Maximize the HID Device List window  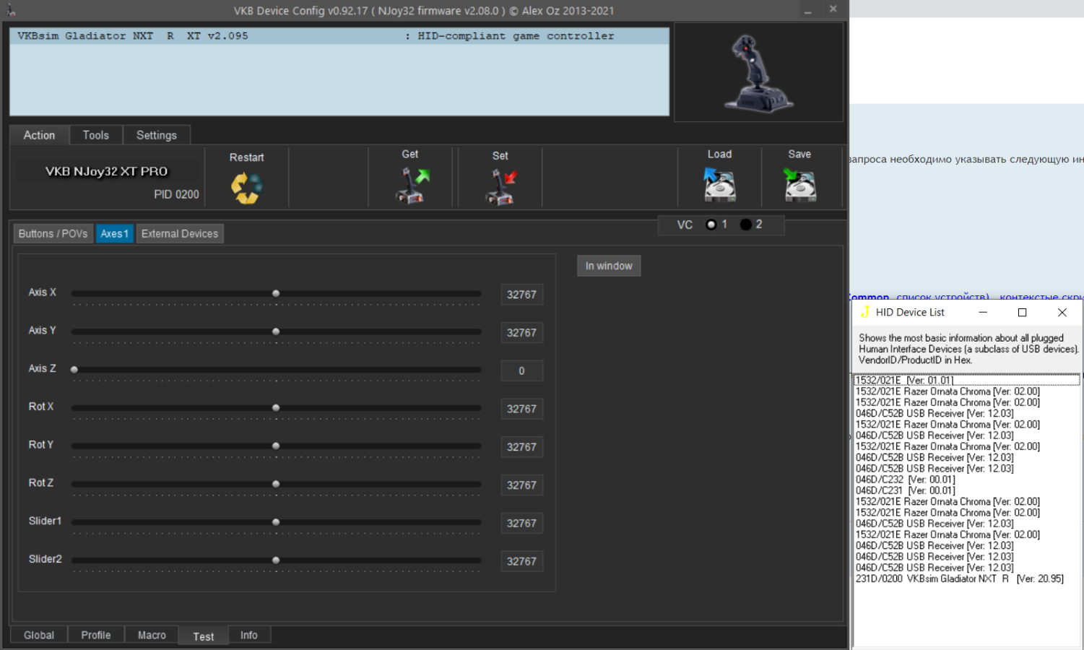pos(1023,312)
